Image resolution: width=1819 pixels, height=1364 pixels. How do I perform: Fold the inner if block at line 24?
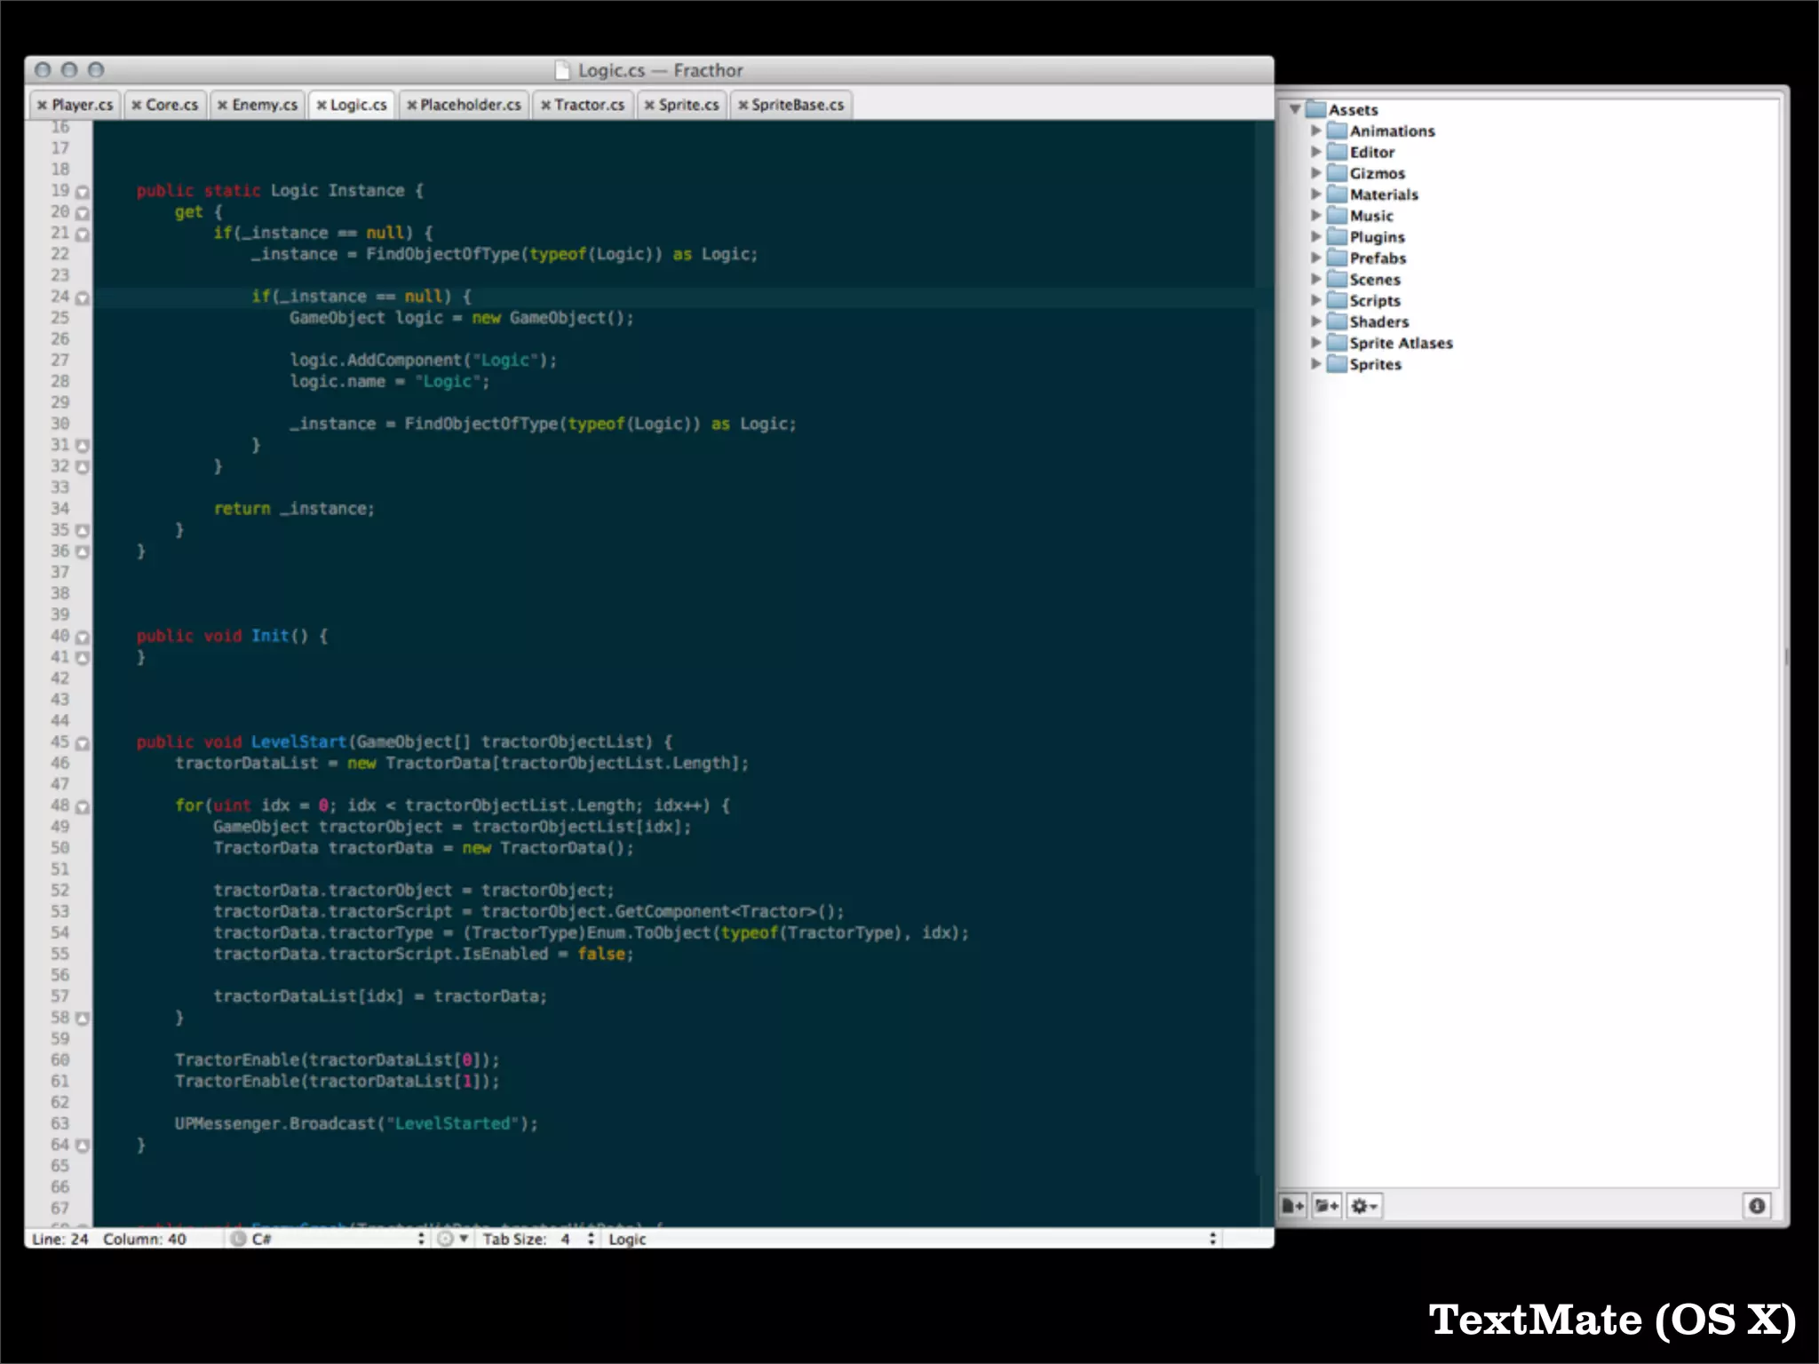tap(83, 298)
